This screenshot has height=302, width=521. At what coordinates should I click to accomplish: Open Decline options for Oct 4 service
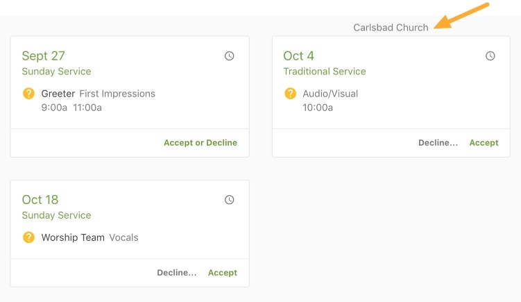click(x=438, y=143)
